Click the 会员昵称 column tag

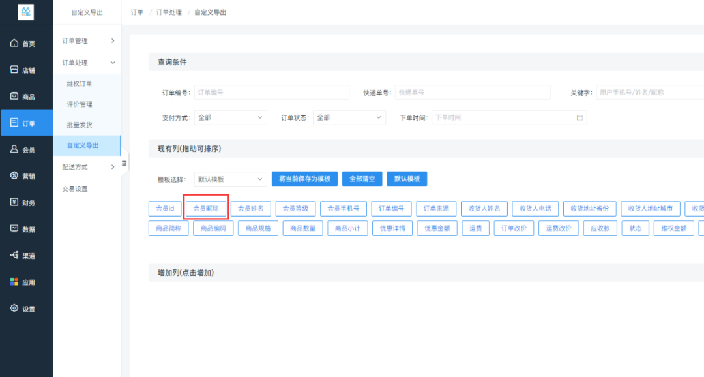[x=206, y=209]
